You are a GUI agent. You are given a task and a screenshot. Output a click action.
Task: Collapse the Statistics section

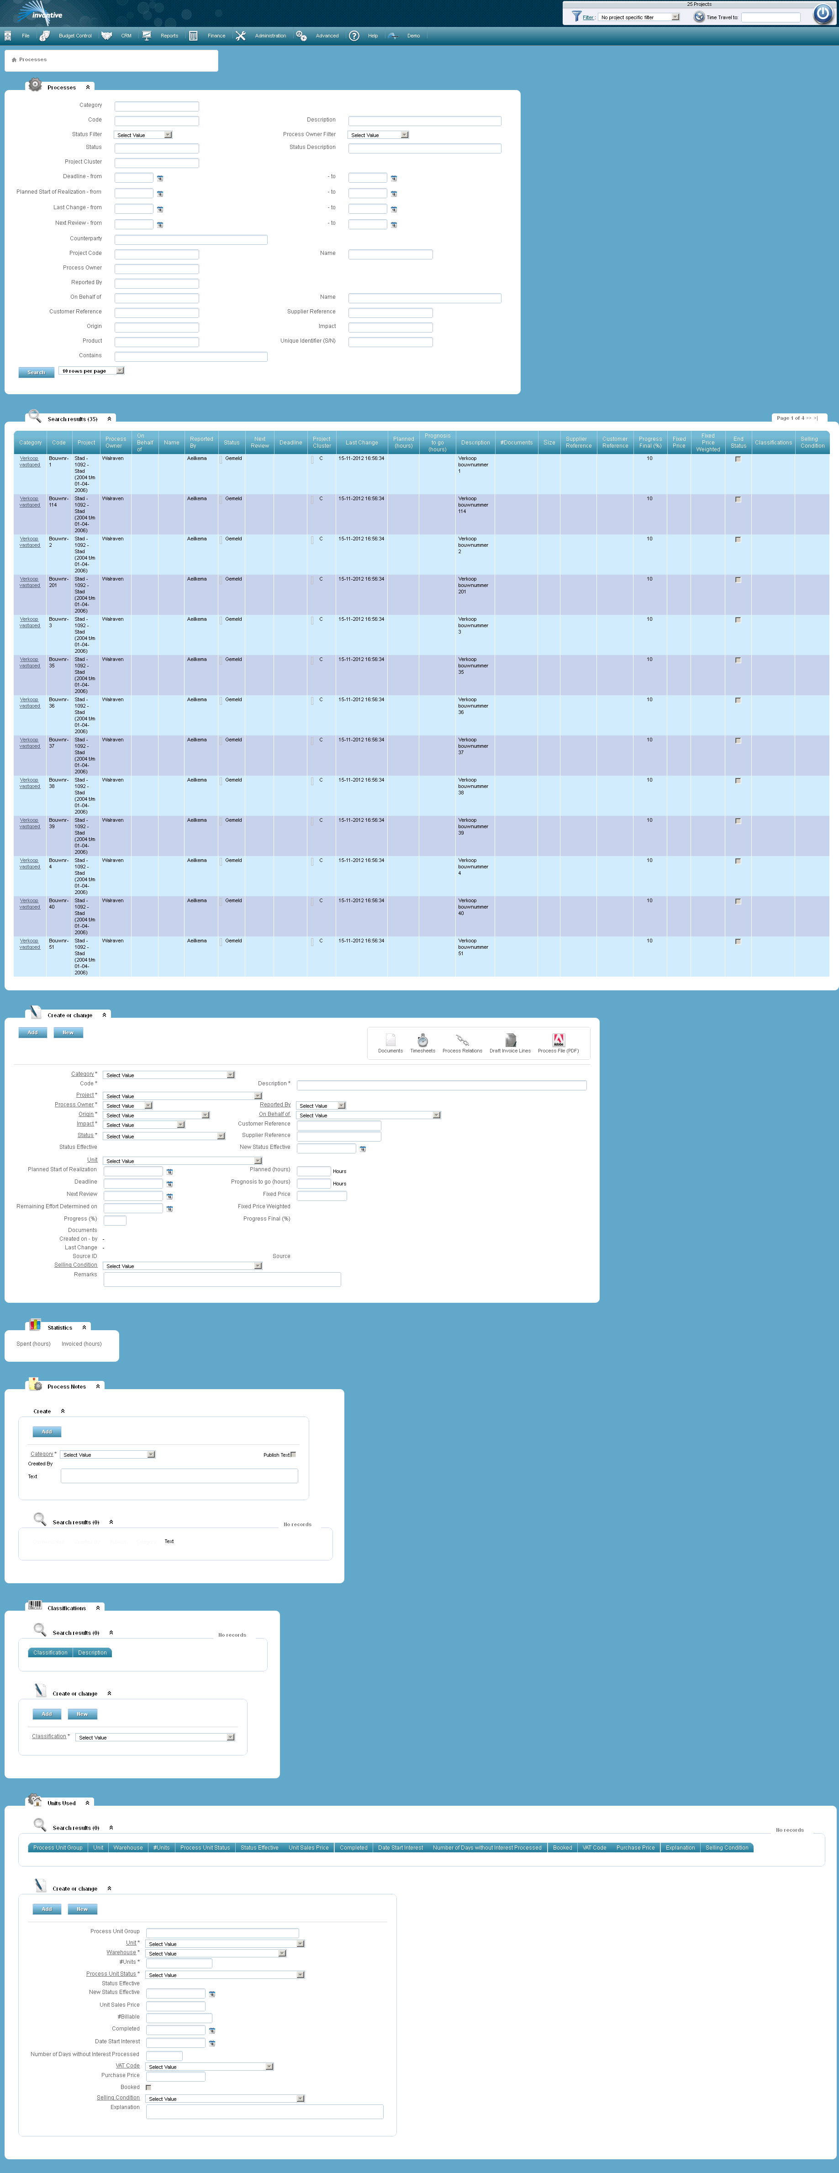[84, 1328]
